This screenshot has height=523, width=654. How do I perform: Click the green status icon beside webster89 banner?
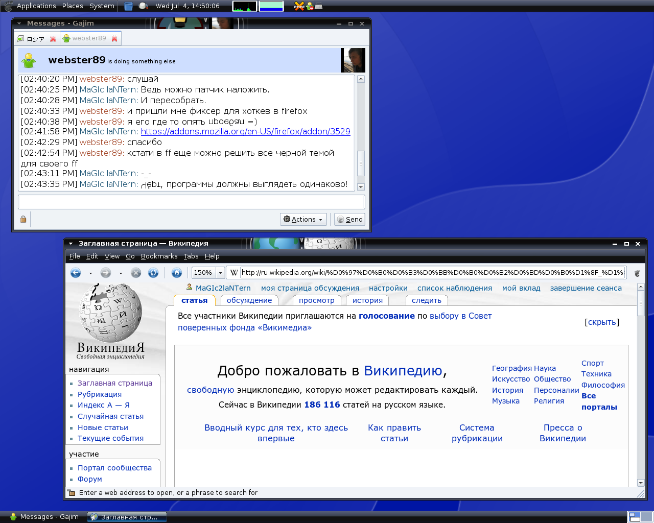(x=29, y=60)
